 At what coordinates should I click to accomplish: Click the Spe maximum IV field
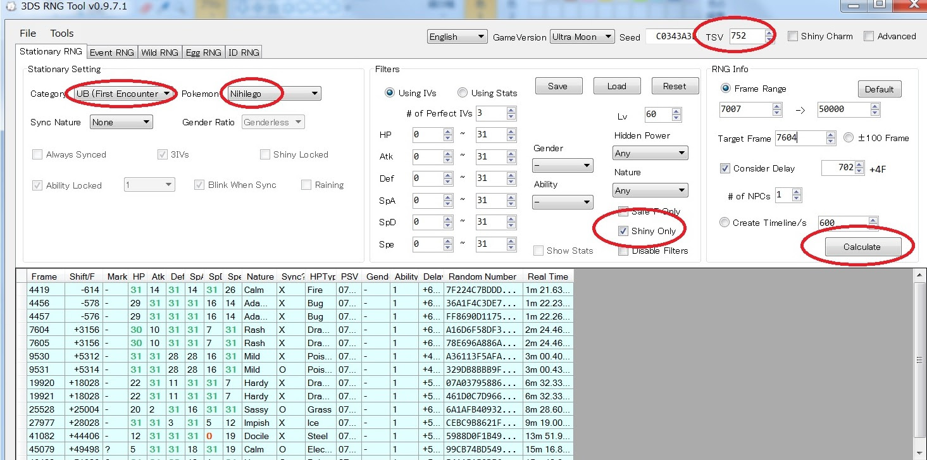coord(496,244)
